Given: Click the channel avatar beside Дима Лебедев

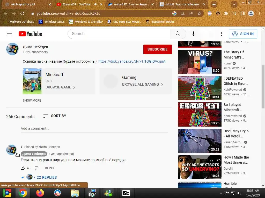Looking at the screenshot, I should point(12,49).
